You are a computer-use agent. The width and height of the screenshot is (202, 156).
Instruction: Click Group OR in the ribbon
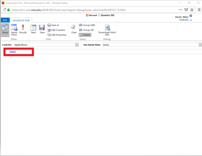pos(86,30)
